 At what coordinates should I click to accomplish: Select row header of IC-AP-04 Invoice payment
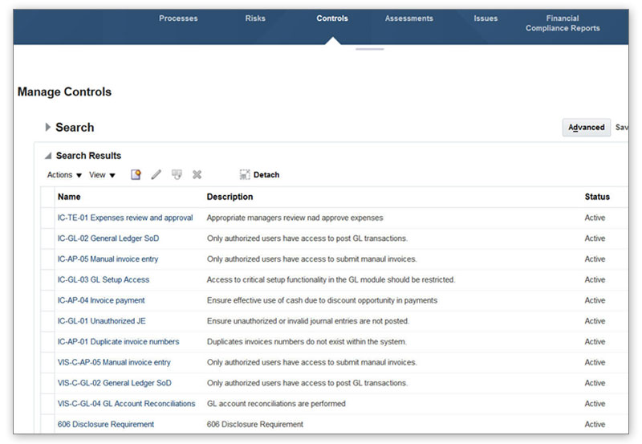pyautogui.click(x=47, y=300)
